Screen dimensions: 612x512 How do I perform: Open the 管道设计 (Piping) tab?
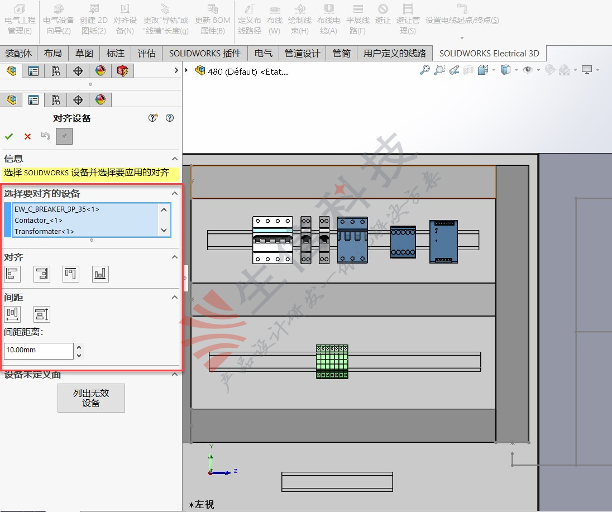pyautogui.click(x=302, y=54)
